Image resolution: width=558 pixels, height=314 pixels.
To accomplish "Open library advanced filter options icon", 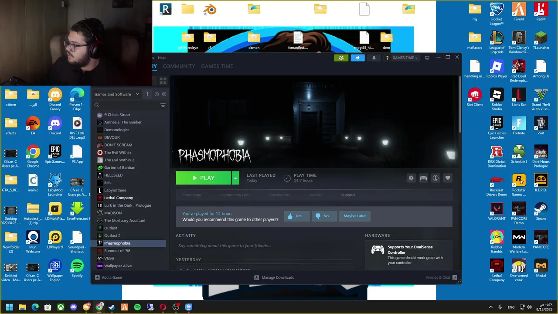I will pyautogui.click(x=163, y=105).
